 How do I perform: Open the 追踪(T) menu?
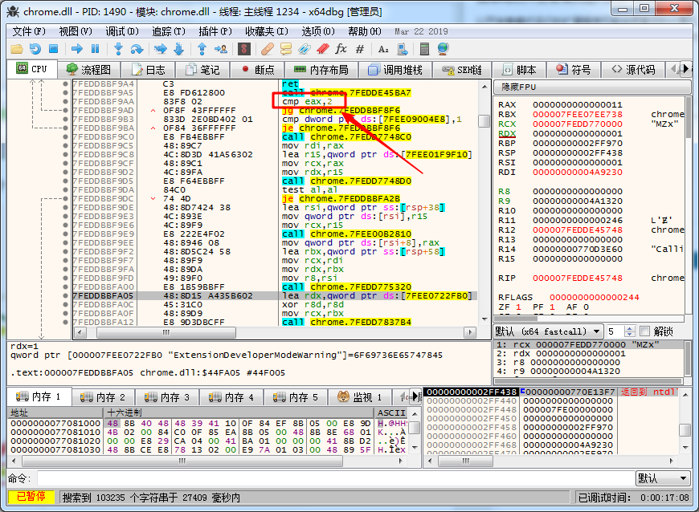[169, 31]
